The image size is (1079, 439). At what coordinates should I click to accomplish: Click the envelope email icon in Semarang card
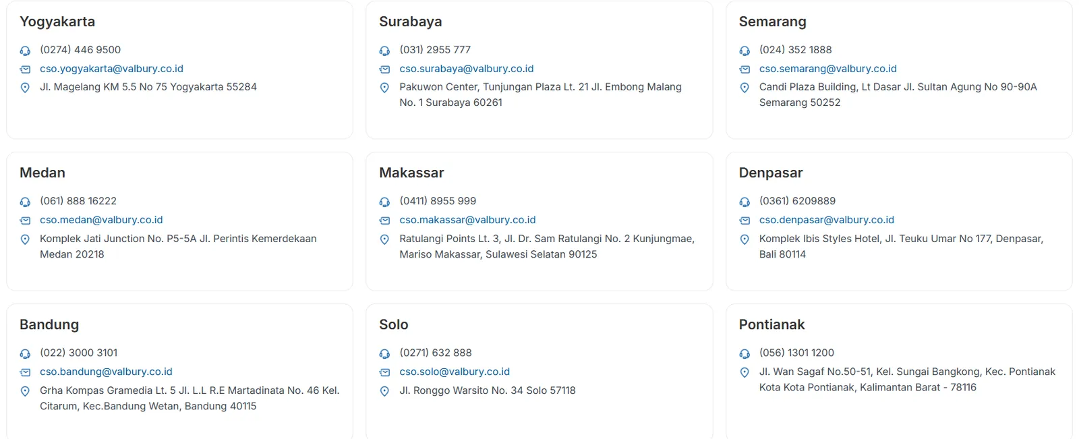[x=745, y=69]
